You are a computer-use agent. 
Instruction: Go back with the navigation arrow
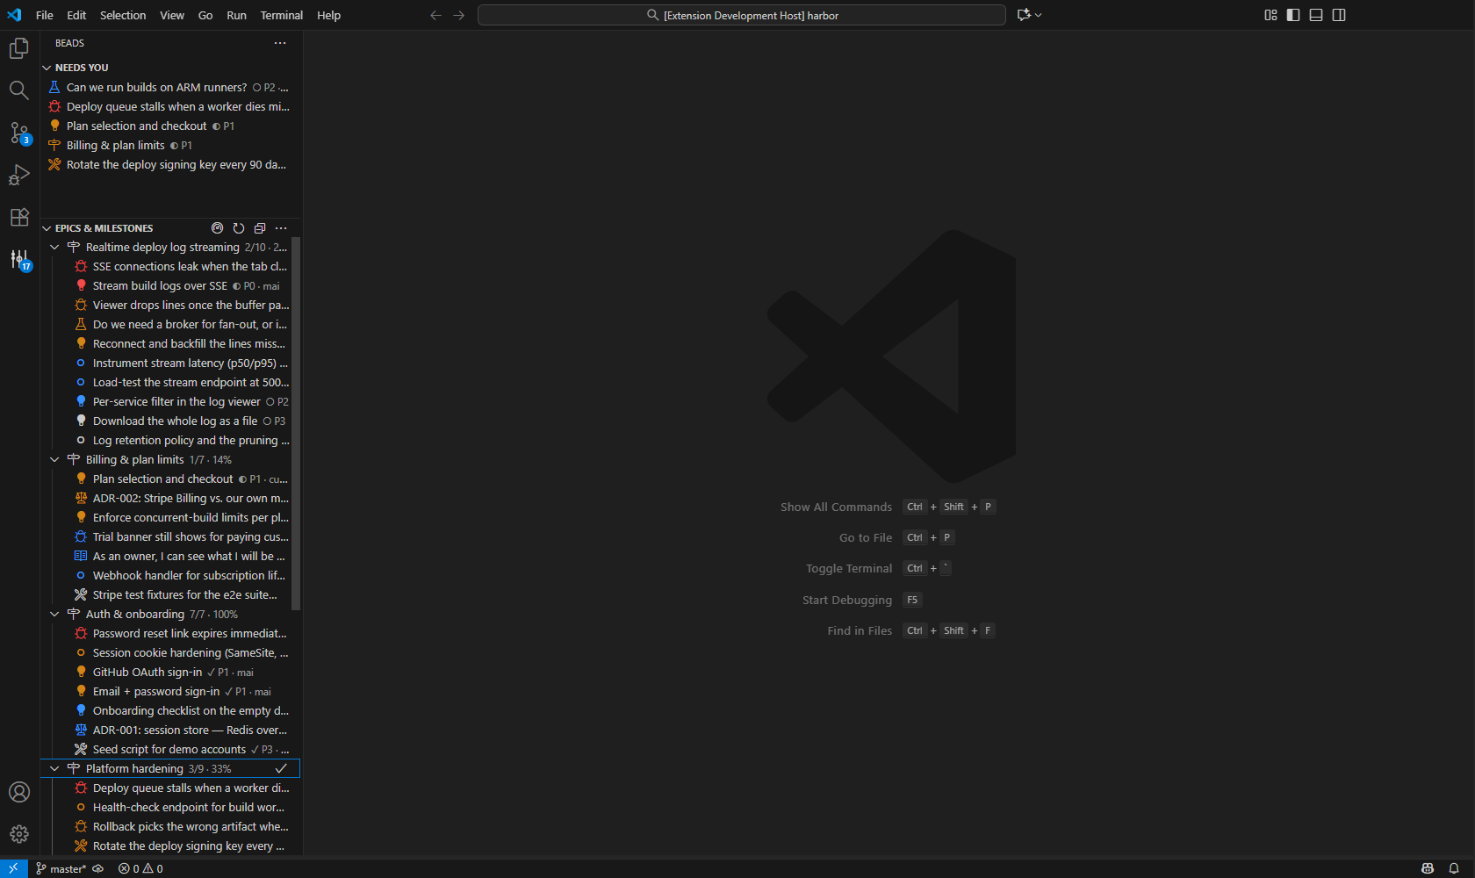pyautogui.click(x=435, y=15)
